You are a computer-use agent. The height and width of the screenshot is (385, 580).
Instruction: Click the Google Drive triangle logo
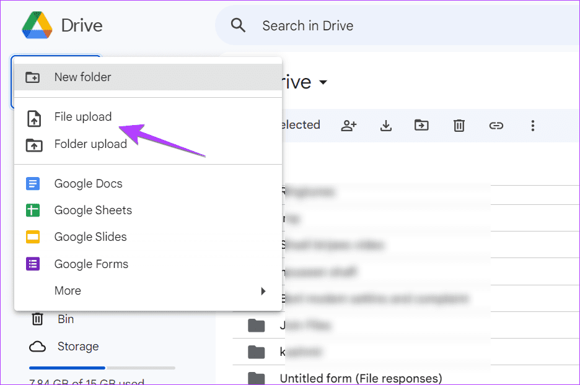[x=37, y=25]
